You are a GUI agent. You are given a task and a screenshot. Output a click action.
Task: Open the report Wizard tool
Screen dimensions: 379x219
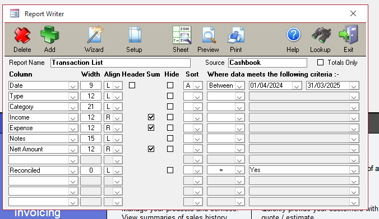point(95,35)
